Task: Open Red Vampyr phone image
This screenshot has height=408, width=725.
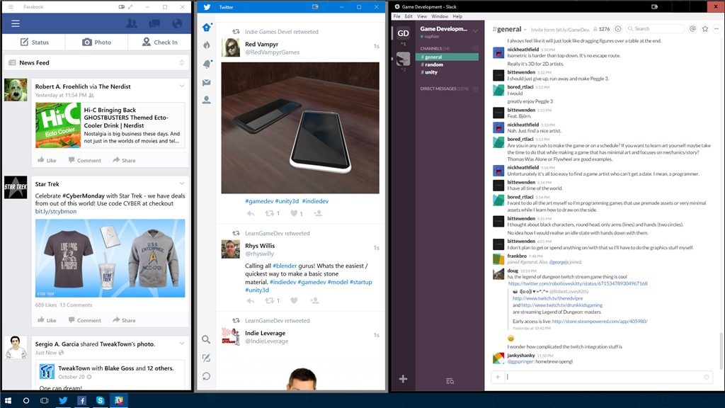Action: [300, 128]
